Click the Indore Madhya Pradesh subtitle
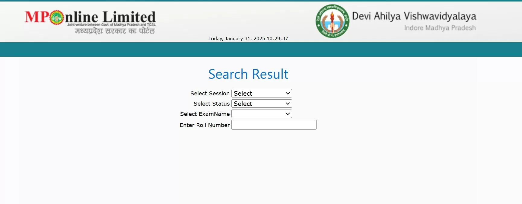 coord(440,28)
